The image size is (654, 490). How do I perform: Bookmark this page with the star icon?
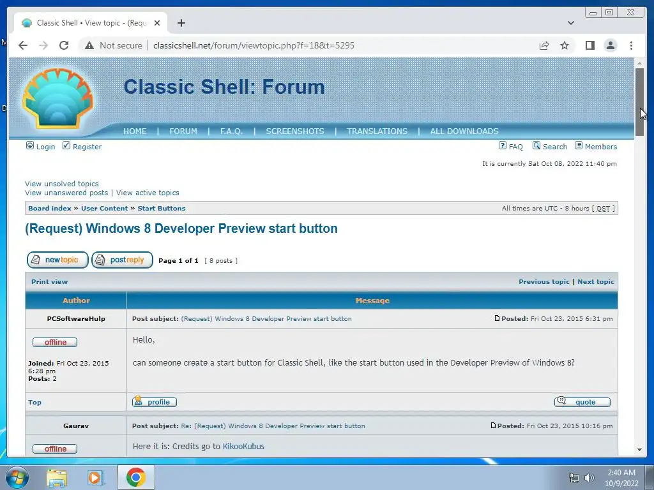[x=565, y=45]
